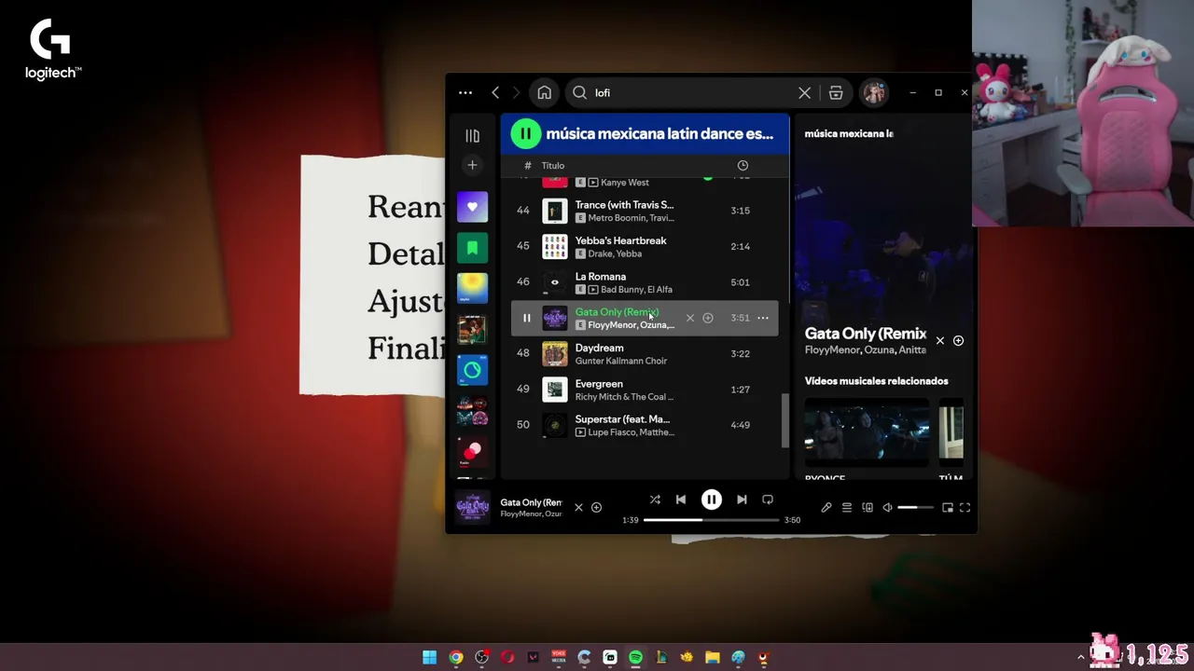Adjust the volume slider
The height and width of the screenshot is (671, 1194).
click(915, 508)
